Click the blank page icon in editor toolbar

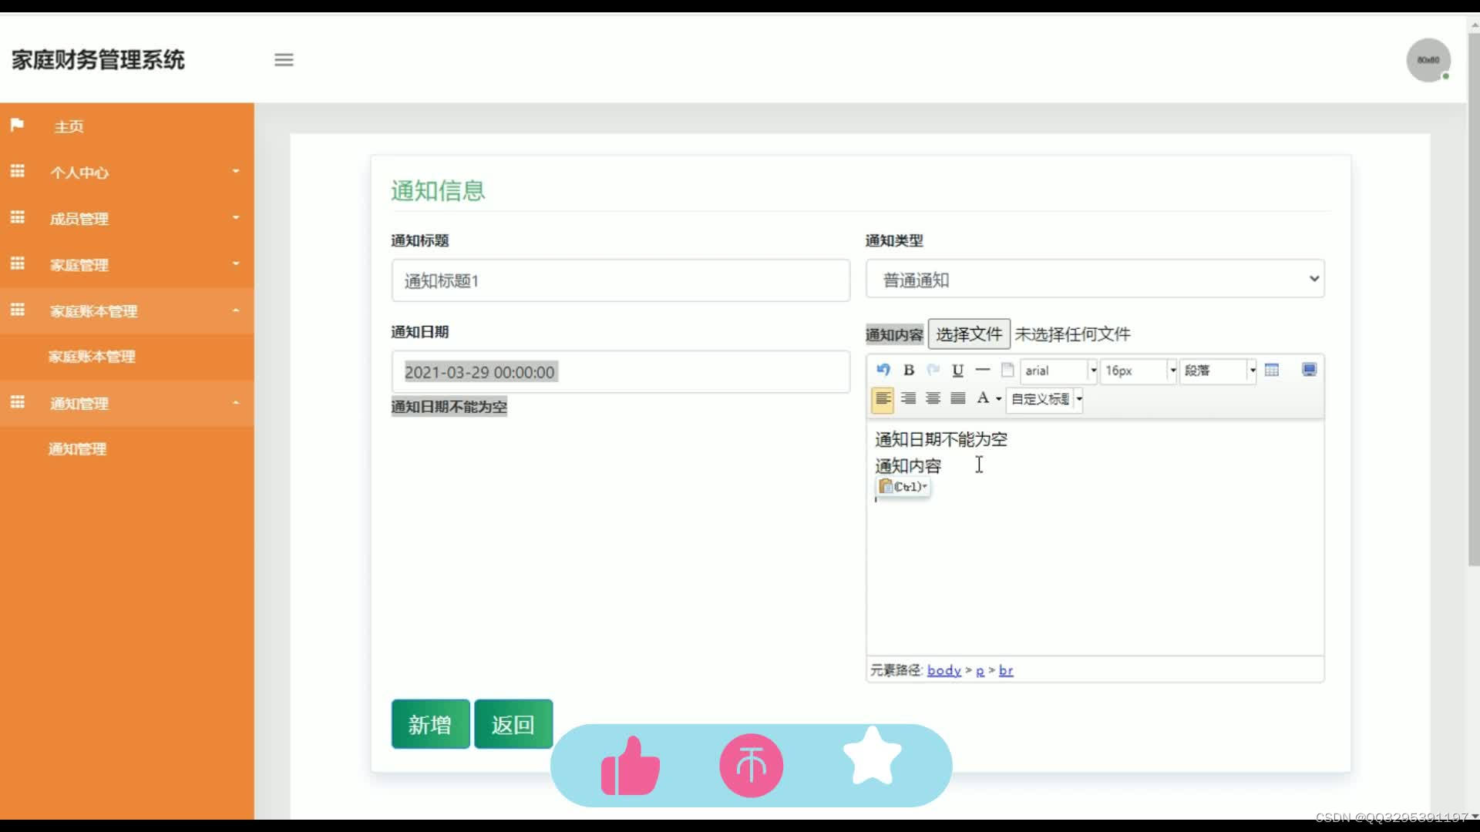[1007, 371]
